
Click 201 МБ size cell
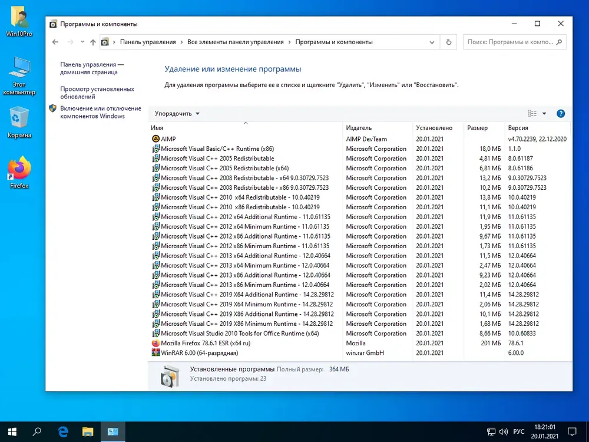(491, 343)
